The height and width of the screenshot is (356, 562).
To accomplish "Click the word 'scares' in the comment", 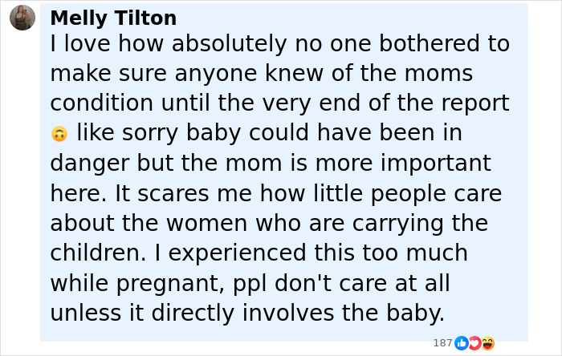I will click(x=173, y=193).
